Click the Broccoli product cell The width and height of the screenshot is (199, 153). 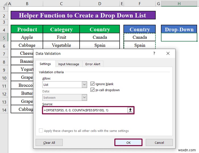(22, 85)
